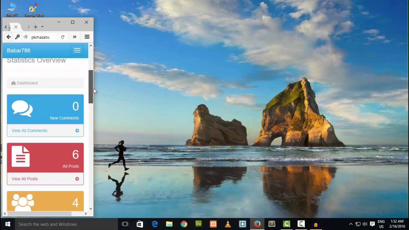Click the Search the web and Windows box

66,224
